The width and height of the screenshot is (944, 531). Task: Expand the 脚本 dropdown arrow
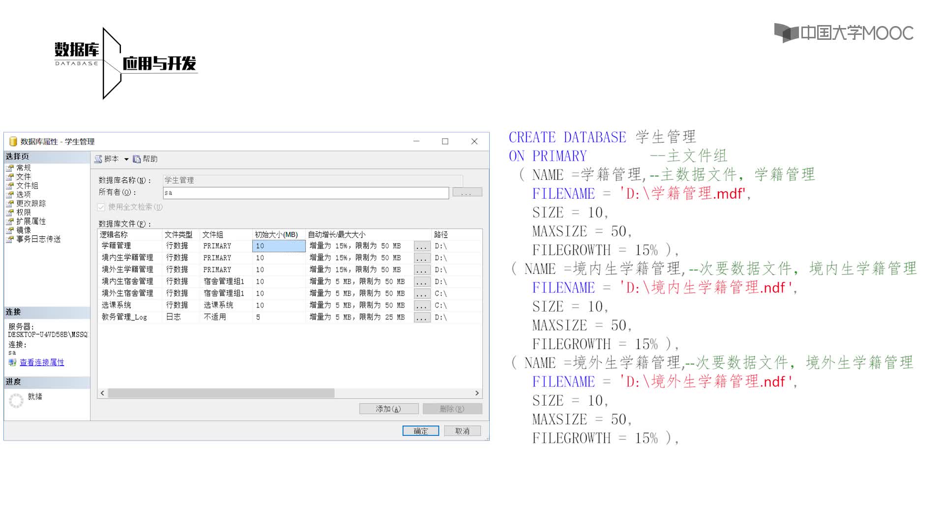126,159
